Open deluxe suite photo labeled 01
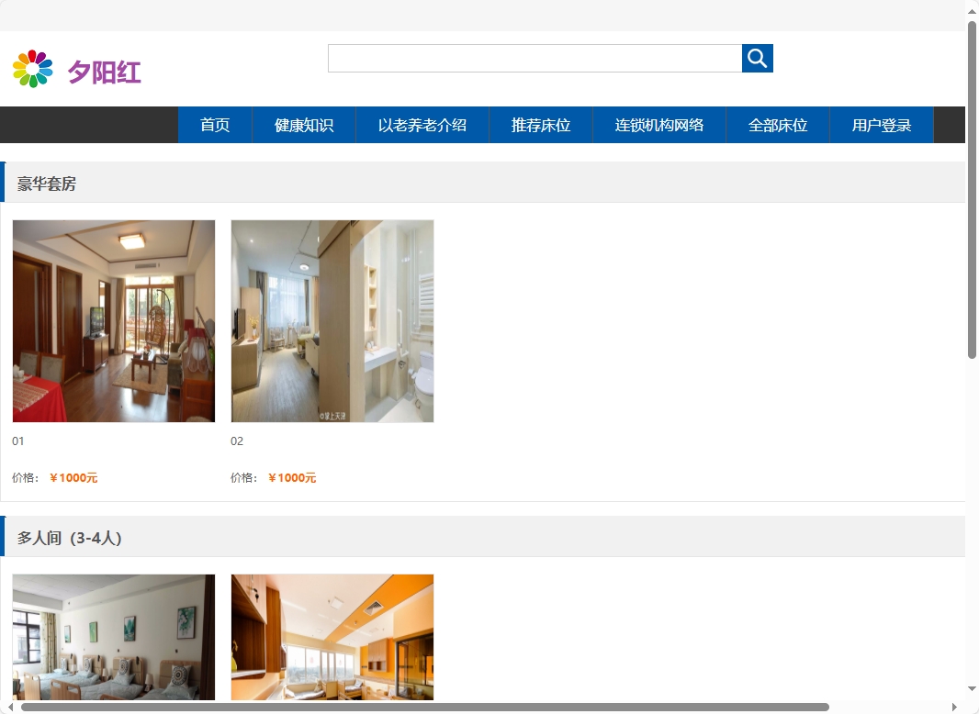The height and width of the screenshot is (714, 979). (113, 320)
